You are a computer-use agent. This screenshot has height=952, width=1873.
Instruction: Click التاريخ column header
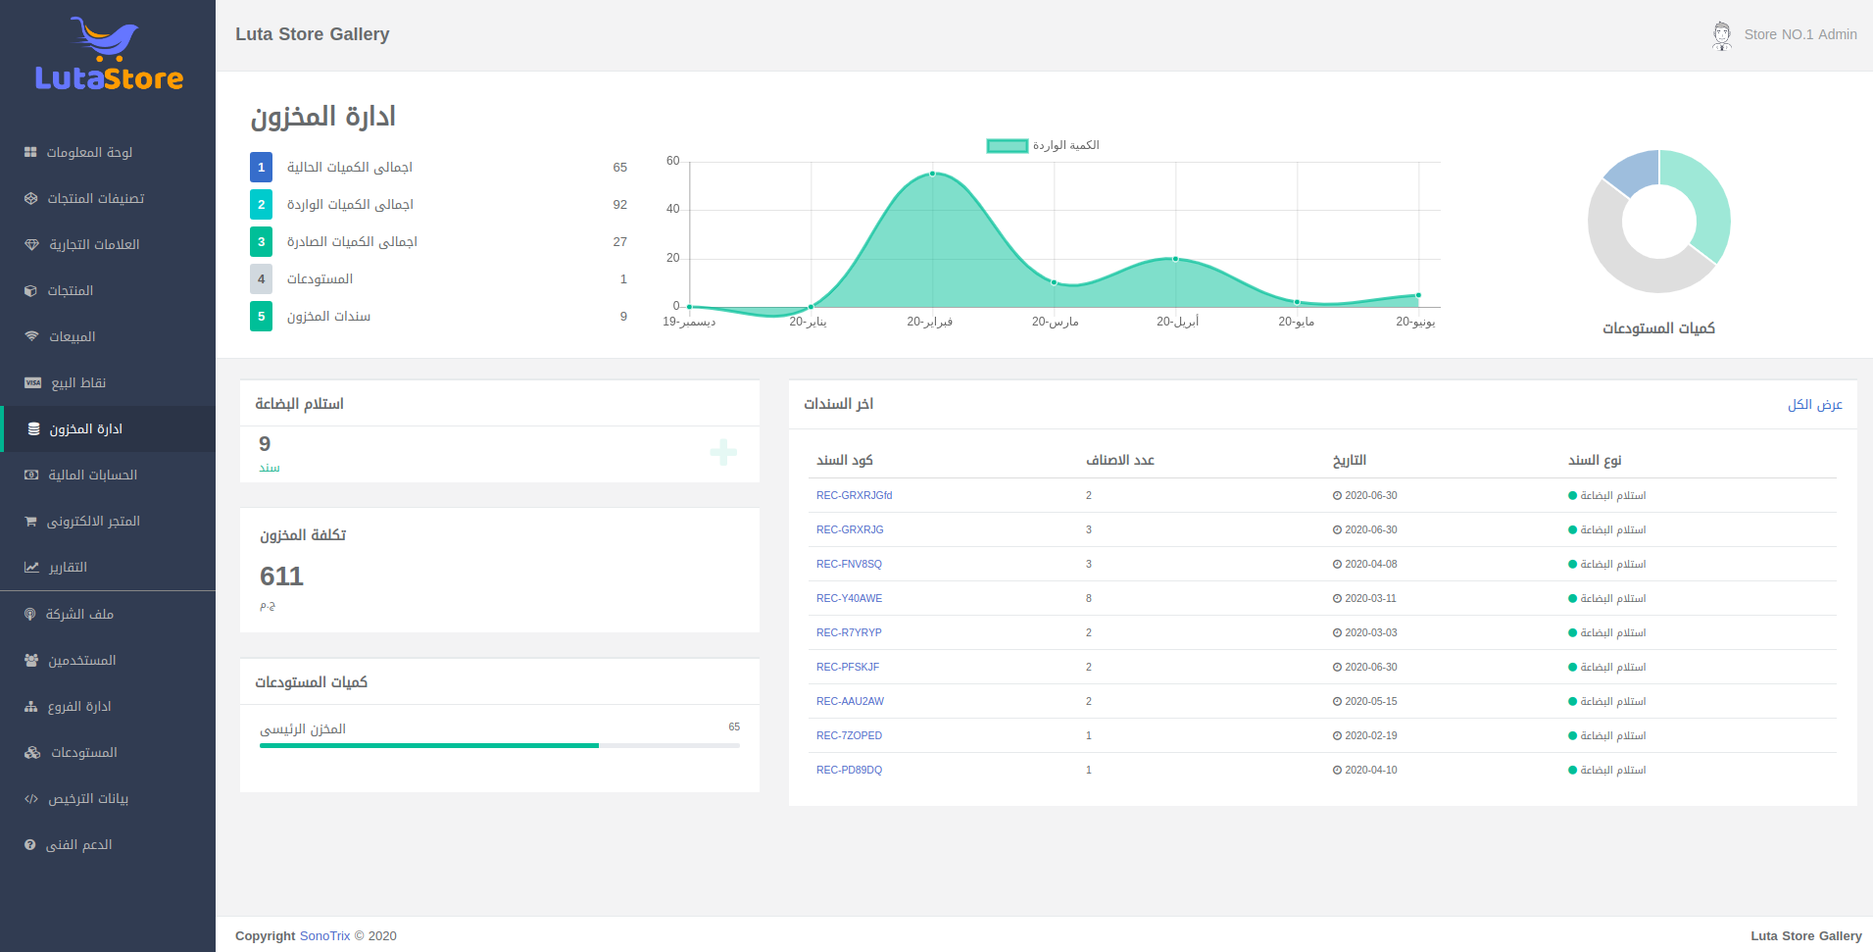(x=1350, y=460)
